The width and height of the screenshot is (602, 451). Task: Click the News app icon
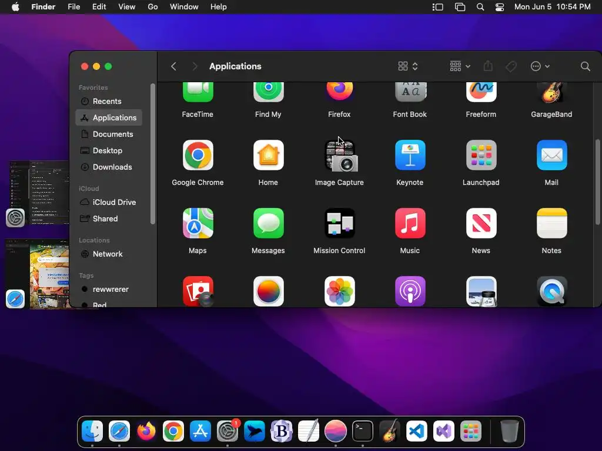[481, 223]
